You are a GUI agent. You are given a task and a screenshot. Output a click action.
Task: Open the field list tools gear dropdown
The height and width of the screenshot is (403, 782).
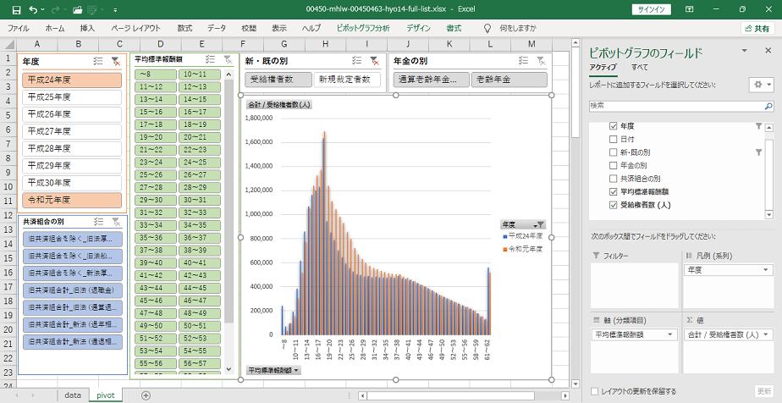click(x=760, y=86)
